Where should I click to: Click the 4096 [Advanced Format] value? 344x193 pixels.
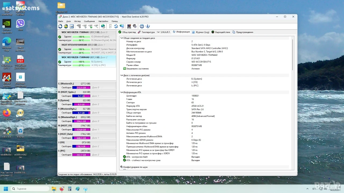coord(203,116)
